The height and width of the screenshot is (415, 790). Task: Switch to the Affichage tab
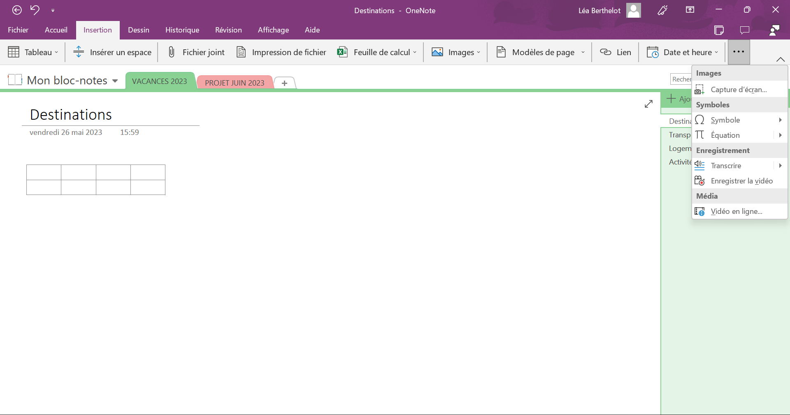pos(273,30)
